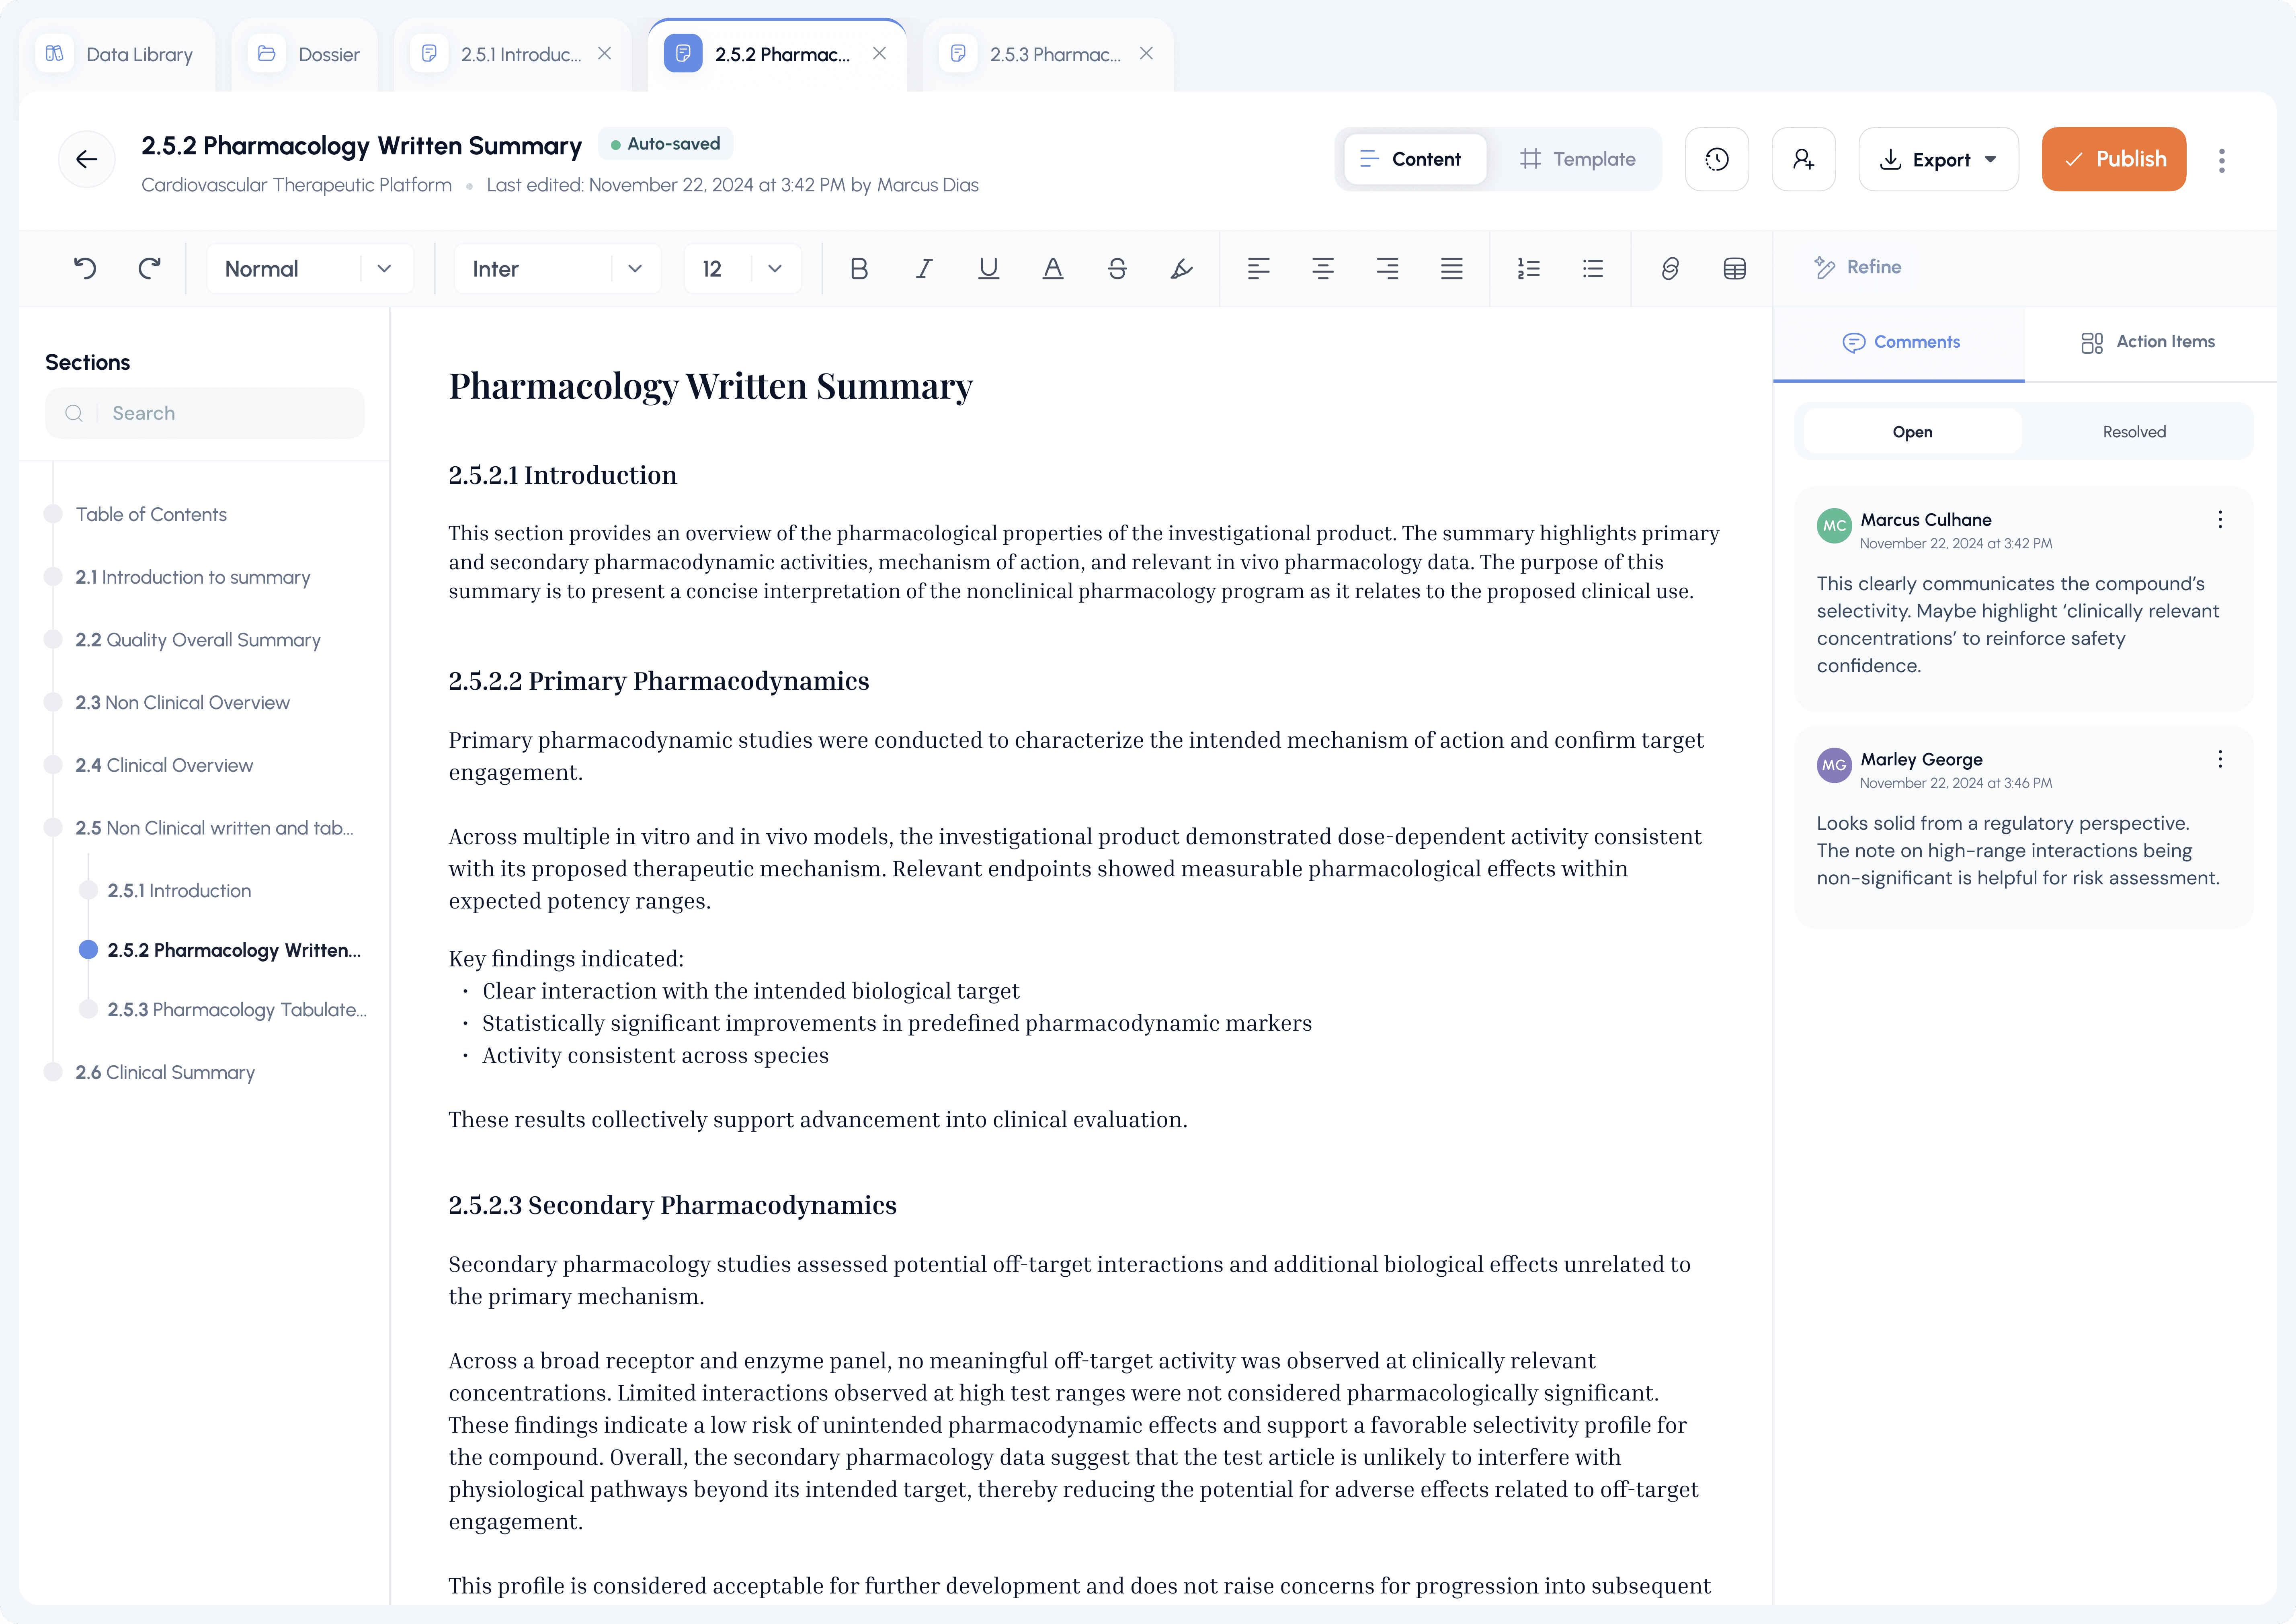
Task: Click the Publish button
Action: pos(2113,159)
